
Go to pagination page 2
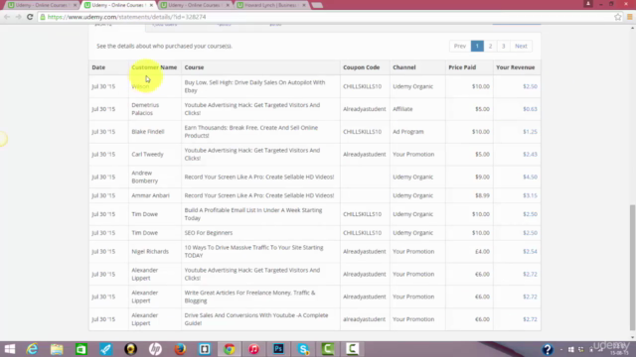tap(490, 46)
